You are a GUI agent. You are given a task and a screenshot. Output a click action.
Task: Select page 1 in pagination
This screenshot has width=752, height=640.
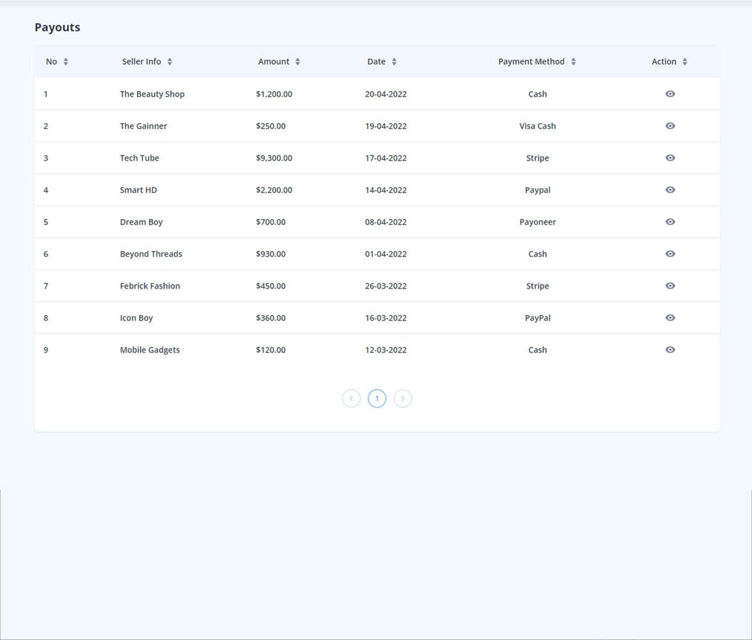pos(377,398)
